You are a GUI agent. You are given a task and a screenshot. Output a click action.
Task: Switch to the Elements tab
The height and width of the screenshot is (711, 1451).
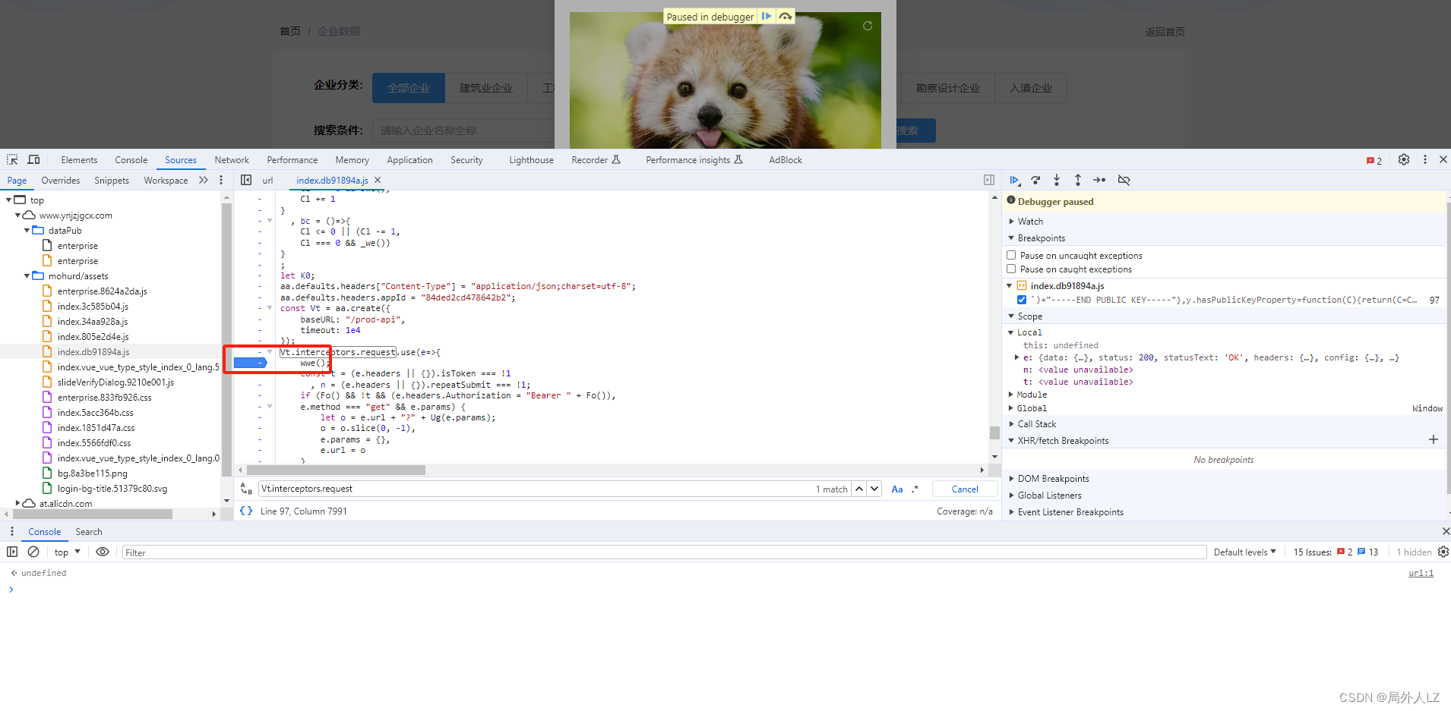(79, 160)
